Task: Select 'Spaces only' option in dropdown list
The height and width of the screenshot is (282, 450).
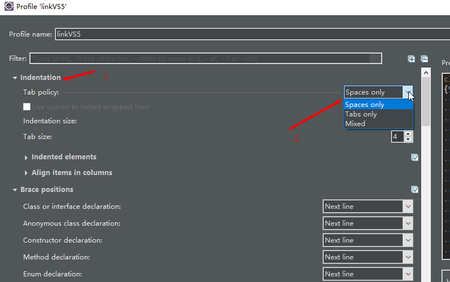Action: [x=365, y=105]
